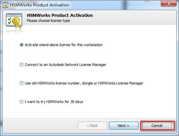This screenshot has width=179, height=136.
Task: Select the stand-alone license radio circle
Action: tap(22, 45)
